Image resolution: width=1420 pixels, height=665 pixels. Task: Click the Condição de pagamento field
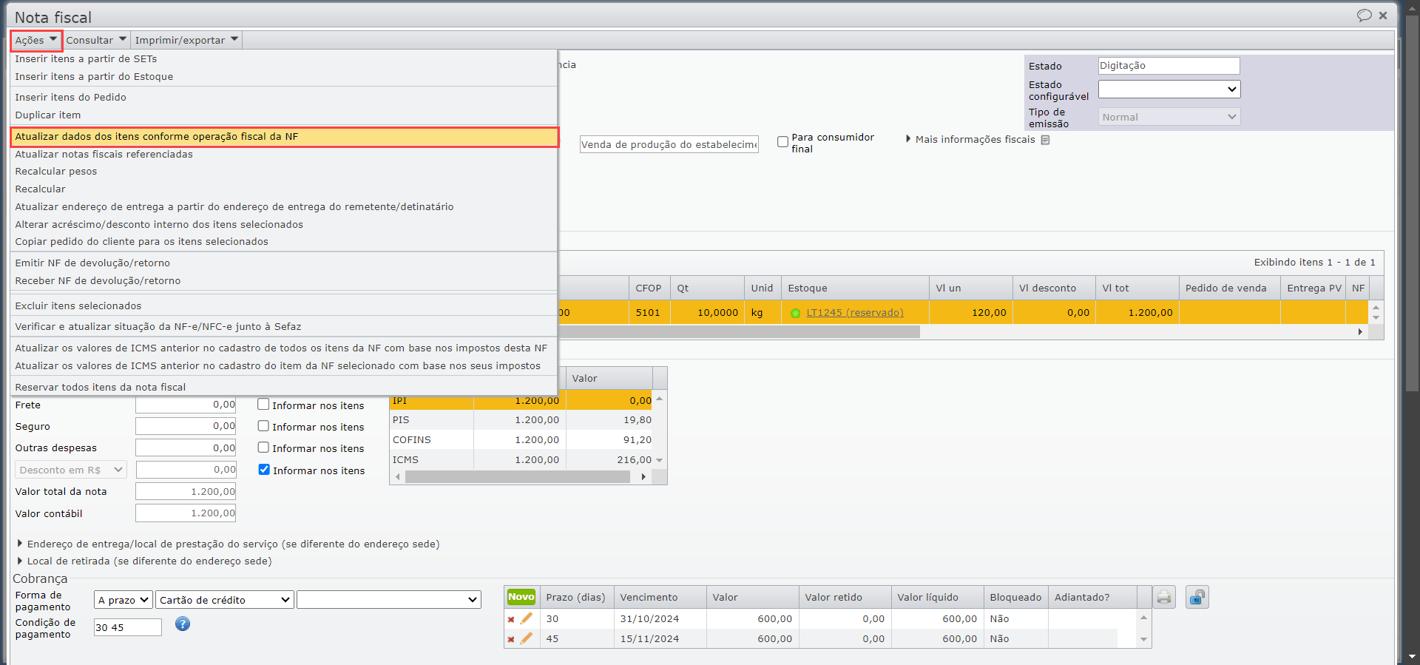[128, 627]
